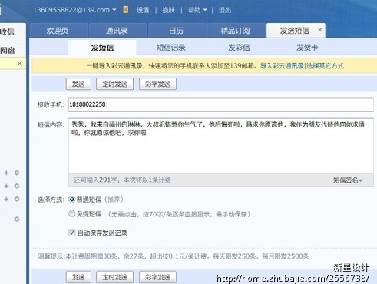
Task: Click the bottom 定时发送 button
Action: (115, 277)
